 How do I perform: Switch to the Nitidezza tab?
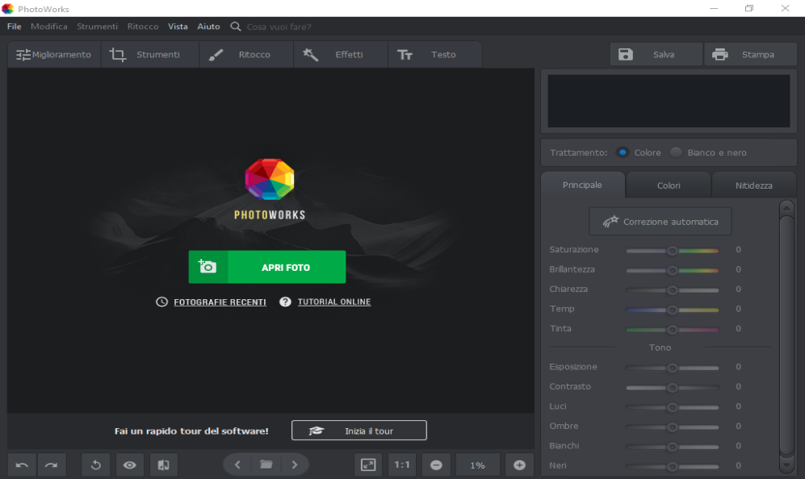coord(753,185)
